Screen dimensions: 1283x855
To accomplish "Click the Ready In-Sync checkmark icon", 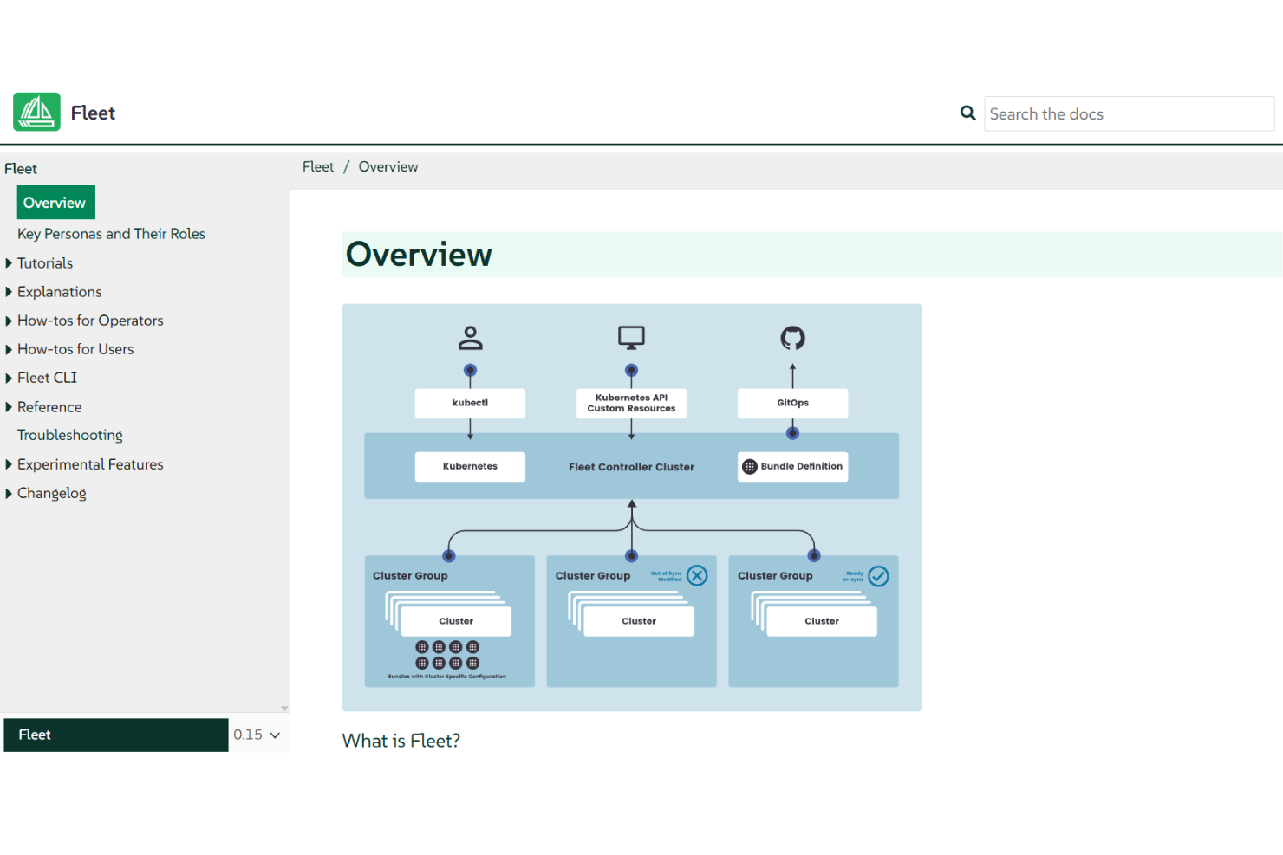I will (878, 576).
